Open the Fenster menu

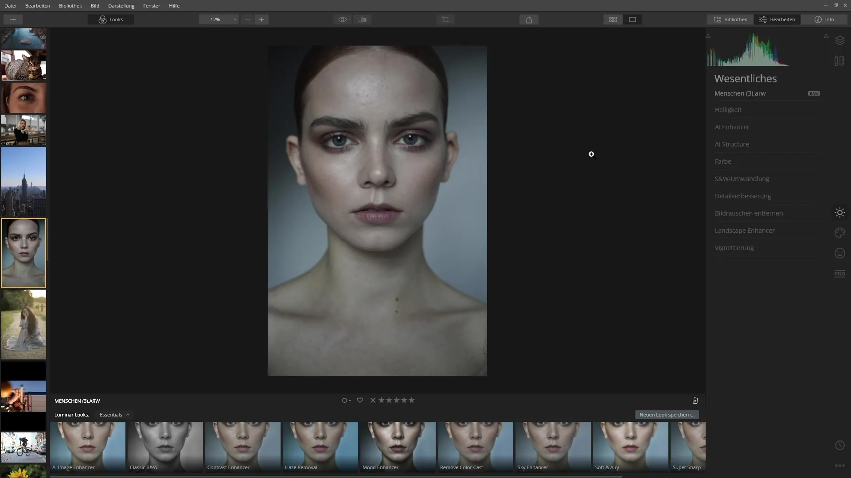click(152, 6)
